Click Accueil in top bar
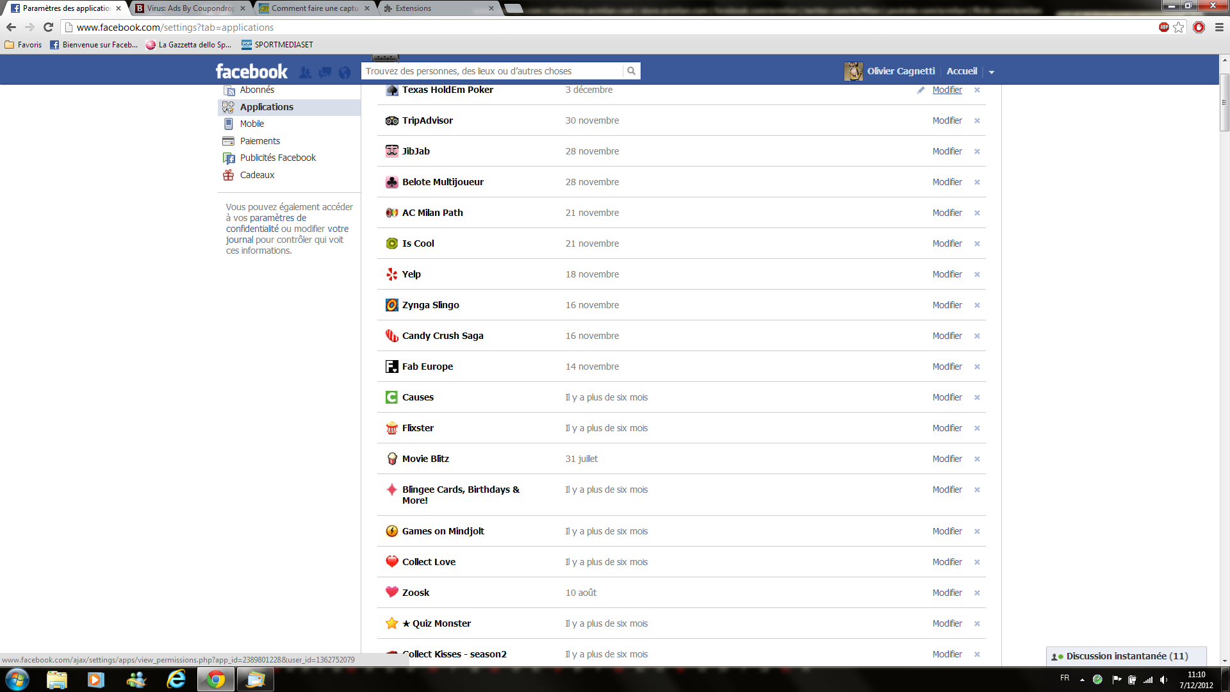The height and width of the screenshot is (692, 1230). 962,71
